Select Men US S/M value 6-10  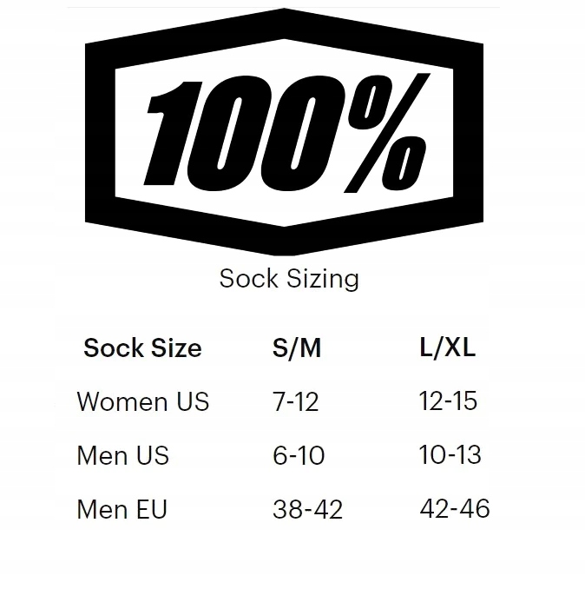[299, 456]
